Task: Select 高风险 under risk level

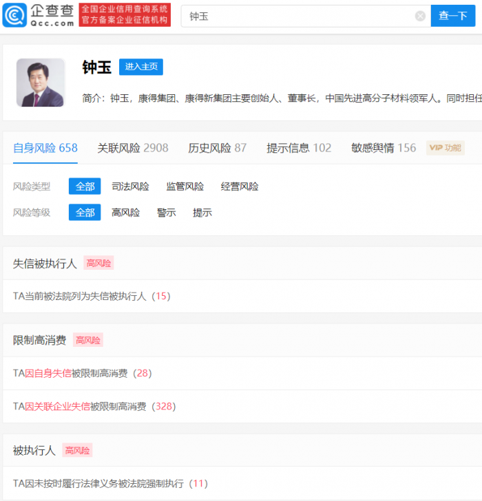Action: [125, 213]
